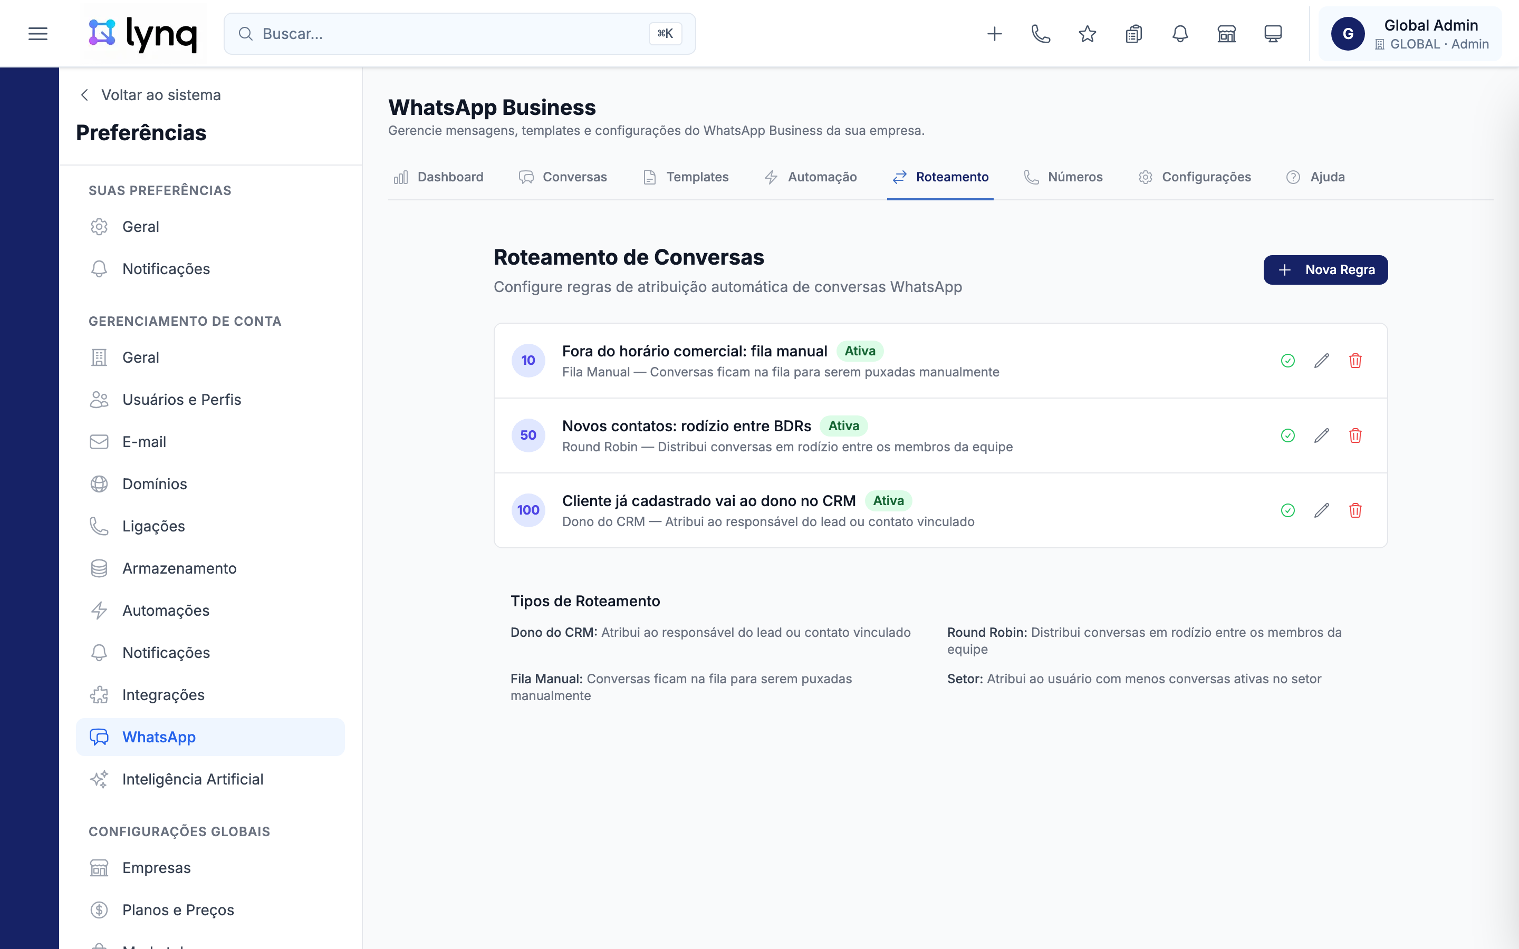Viewport: 1519px width, 949px height.
Task: Delete the 'Cliente já cadastrado' rule
Action: pos(1355,510)
